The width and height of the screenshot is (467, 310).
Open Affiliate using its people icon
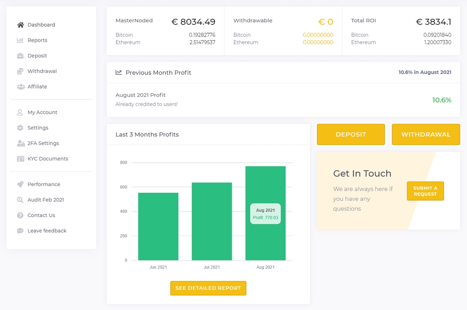tap(19, 86)
